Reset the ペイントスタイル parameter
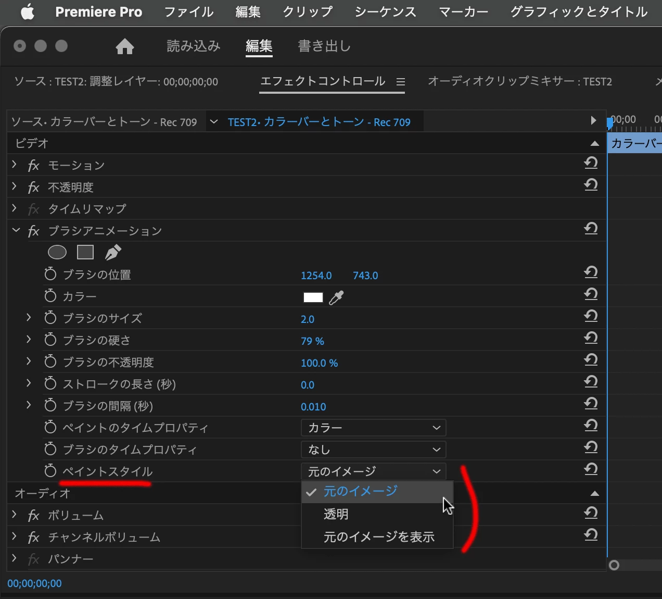 coord(591,470)
